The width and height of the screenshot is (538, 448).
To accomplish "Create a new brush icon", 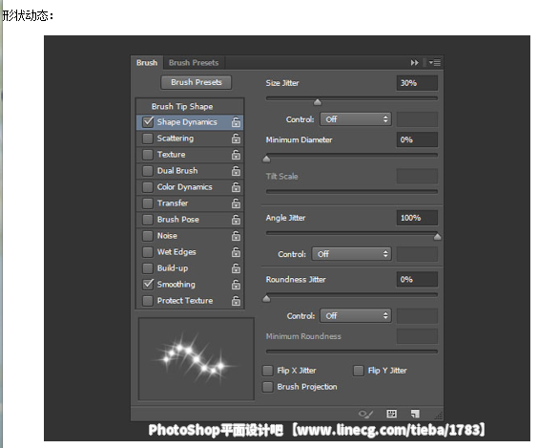I will pyautogui.click(x=415, y=414).
